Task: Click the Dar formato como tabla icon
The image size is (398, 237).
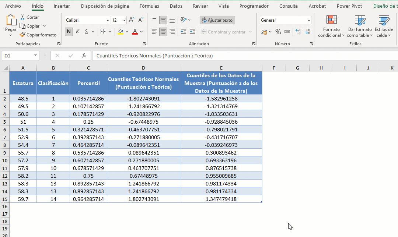Action: pyautogui.click(x=360, y=20)
